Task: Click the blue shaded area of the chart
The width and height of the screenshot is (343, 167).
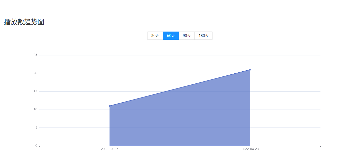Action: tap(180, 121)
